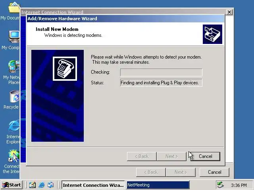Screen dimensions: 254x190
Task: Click the hardware card icon in wizard header
Action: [x=212, y=34]
